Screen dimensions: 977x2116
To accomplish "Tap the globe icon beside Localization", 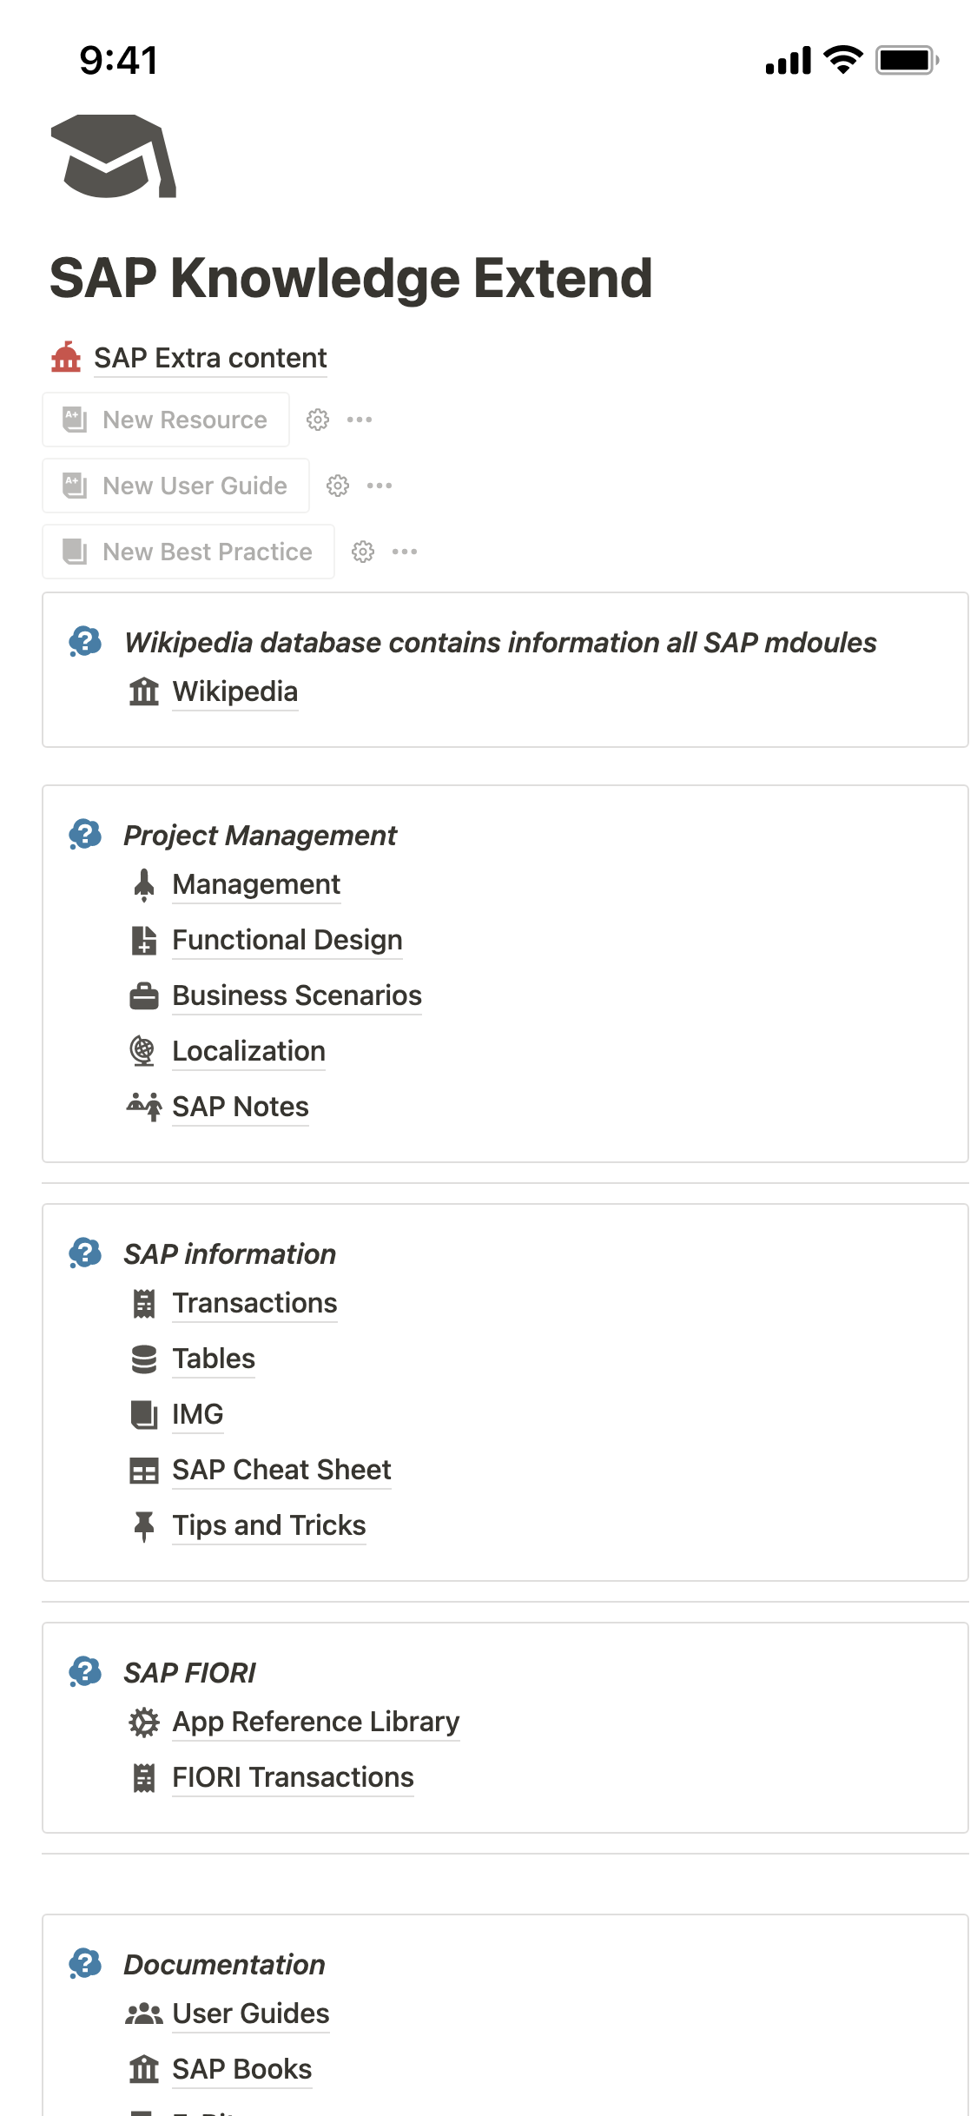I will point(144,1051).
